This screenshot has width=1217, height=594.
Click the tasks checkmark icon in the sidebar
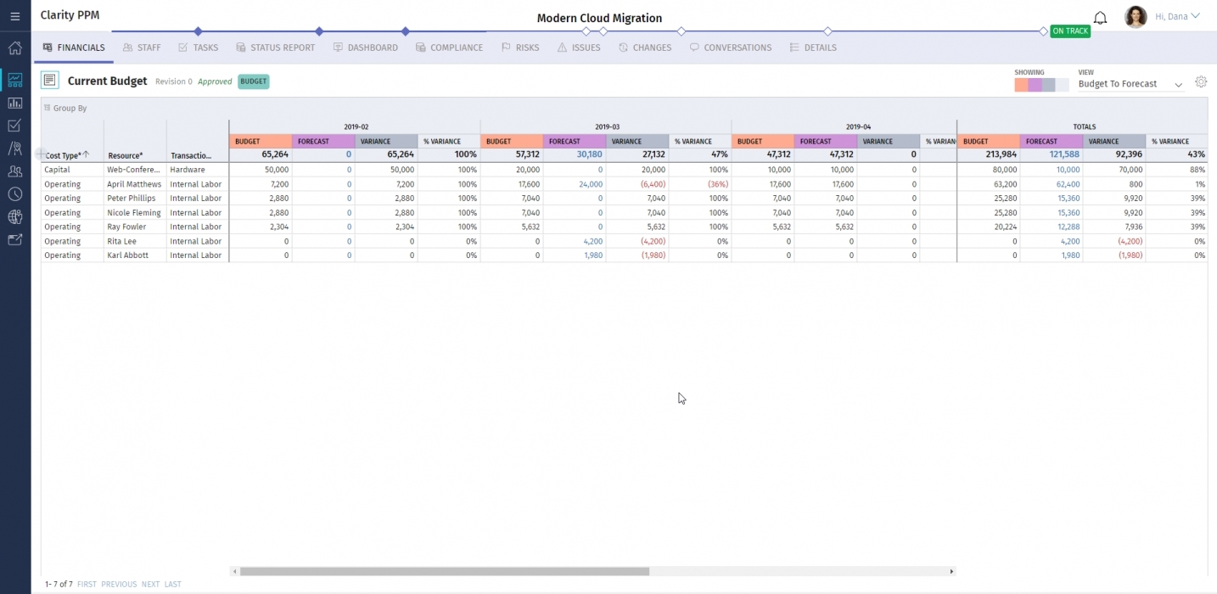coord(14,125)
